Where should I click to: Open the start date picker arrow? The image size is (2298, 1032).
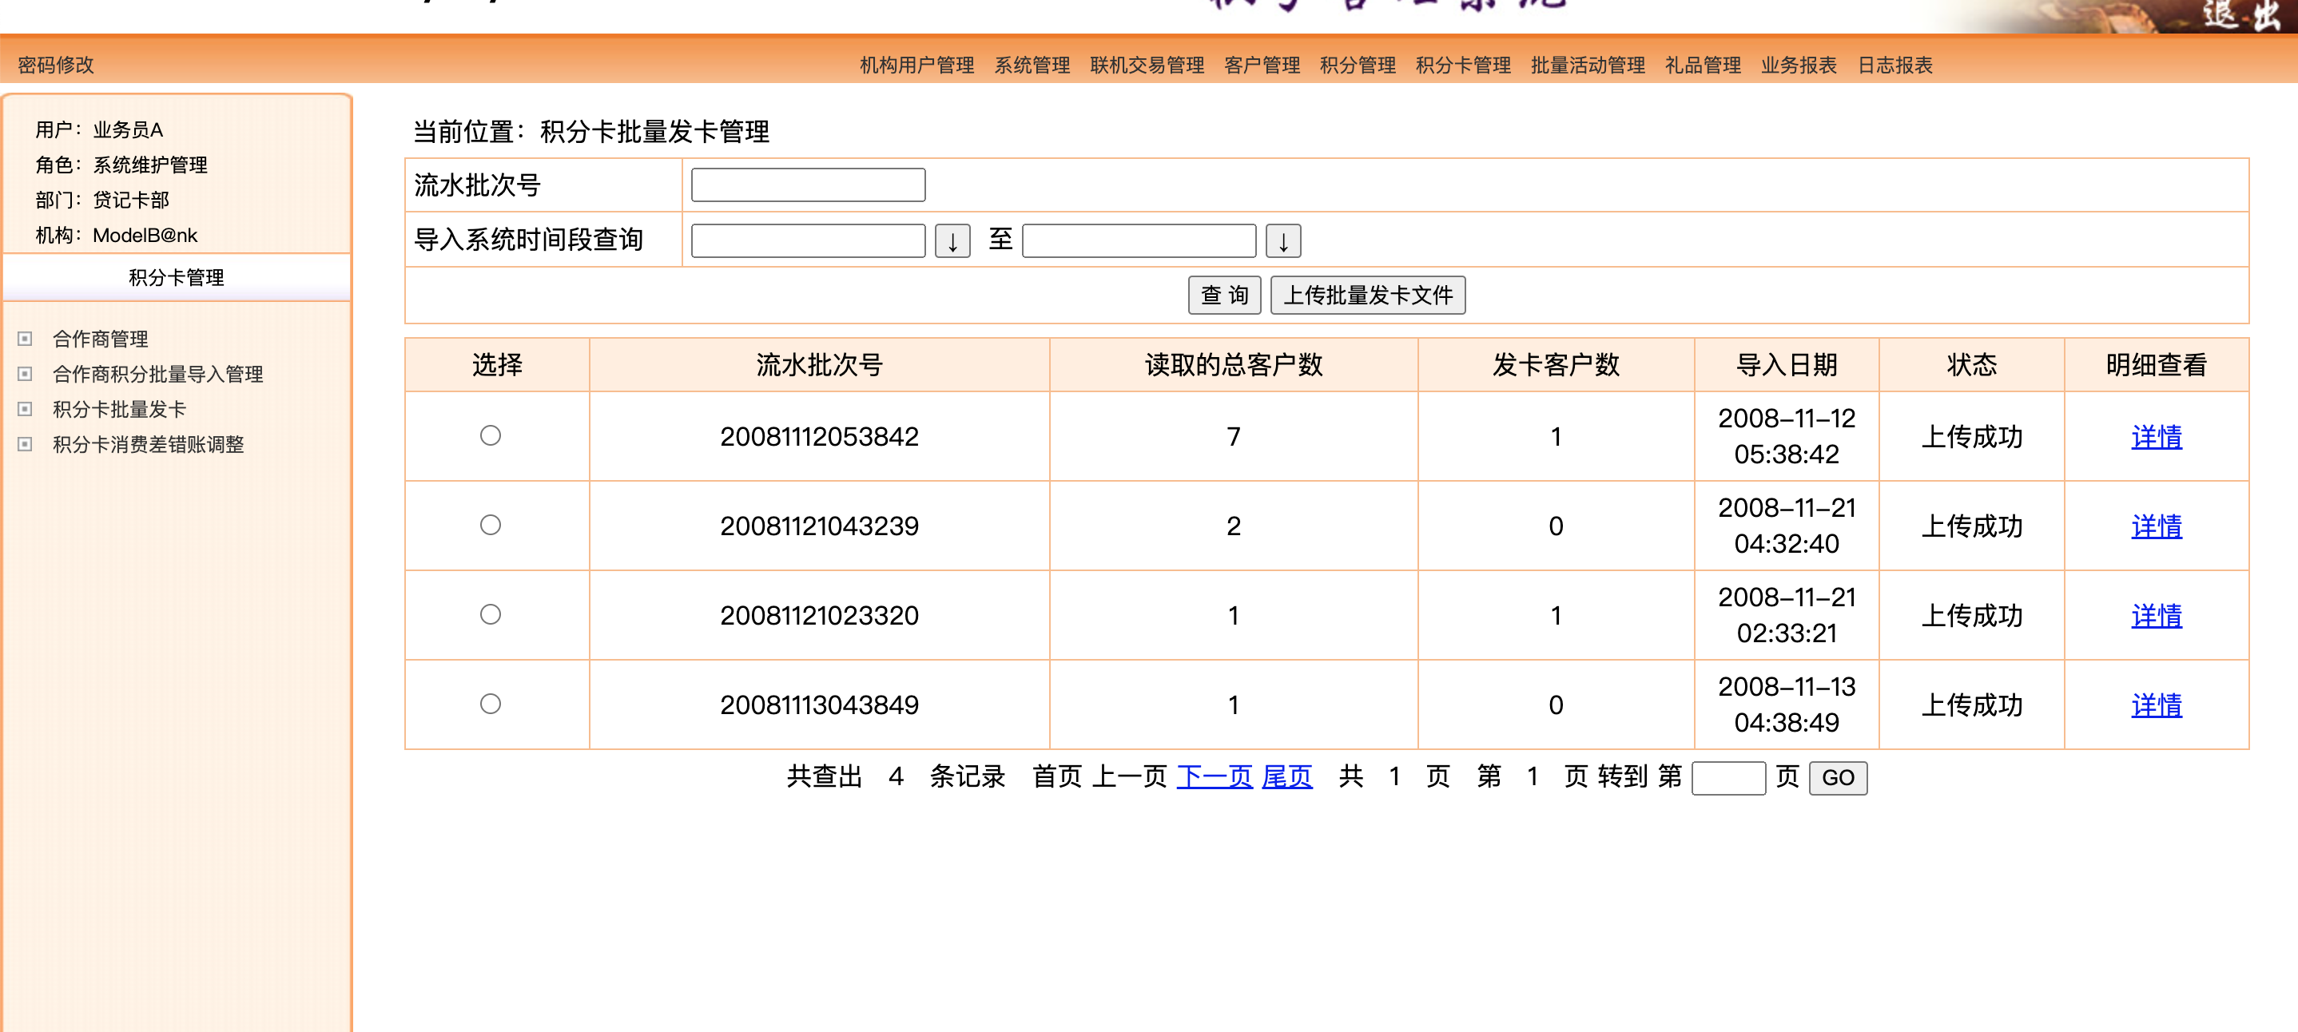952,241
